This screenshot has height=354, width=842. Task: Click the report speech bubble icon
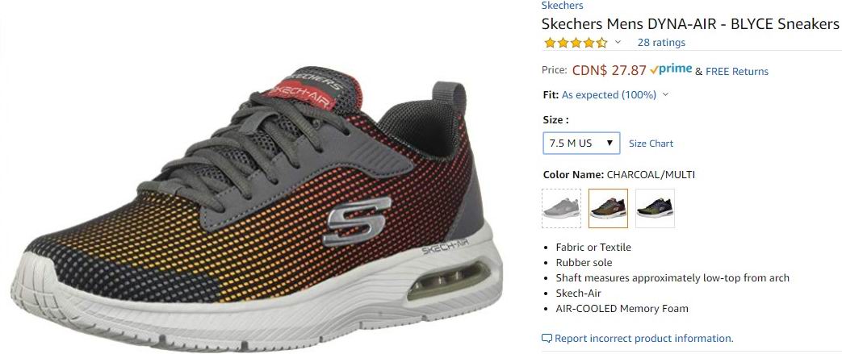547,339
